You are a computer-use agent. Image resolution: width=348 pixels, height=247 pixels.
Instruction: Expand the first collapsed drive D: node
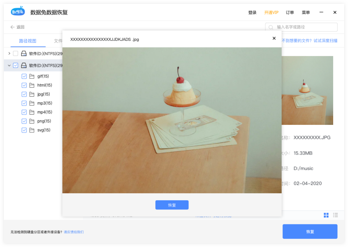point(9,53)
